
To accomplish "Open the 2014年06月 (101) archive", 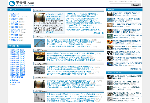I will [17, 63].
